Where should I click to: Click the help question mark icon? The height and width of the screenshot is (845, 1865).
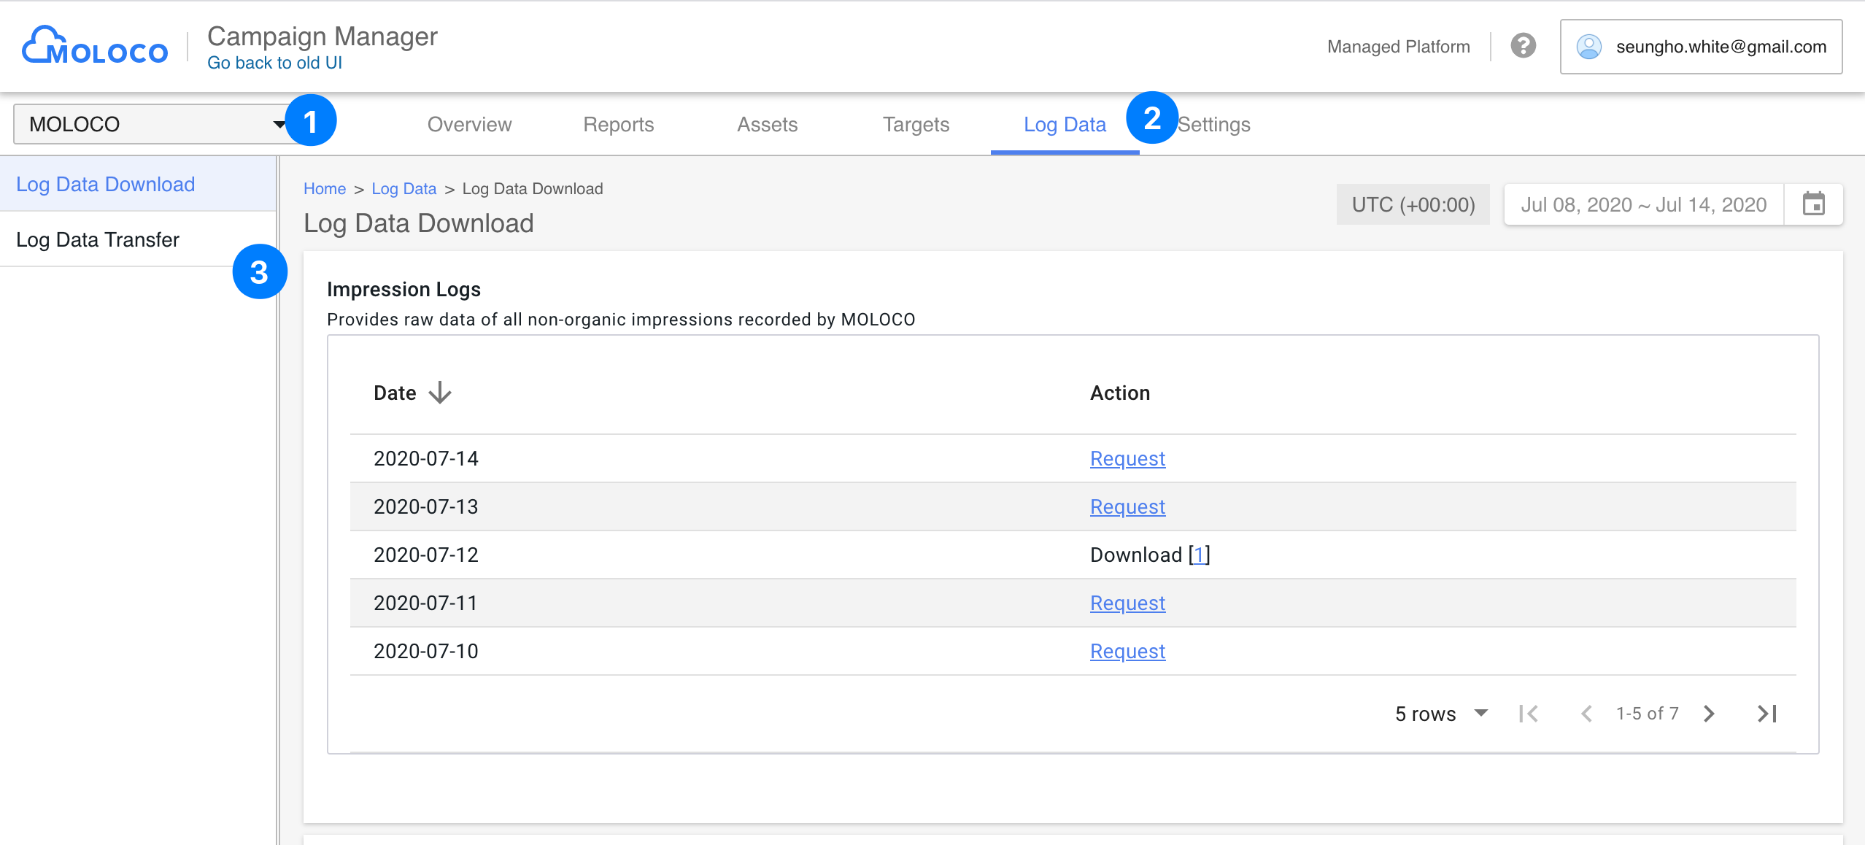[x=1524, y=46]
